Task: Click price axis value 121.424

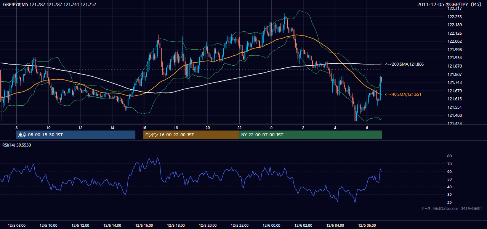Action: pyautogui.click(x=455, y=124)
